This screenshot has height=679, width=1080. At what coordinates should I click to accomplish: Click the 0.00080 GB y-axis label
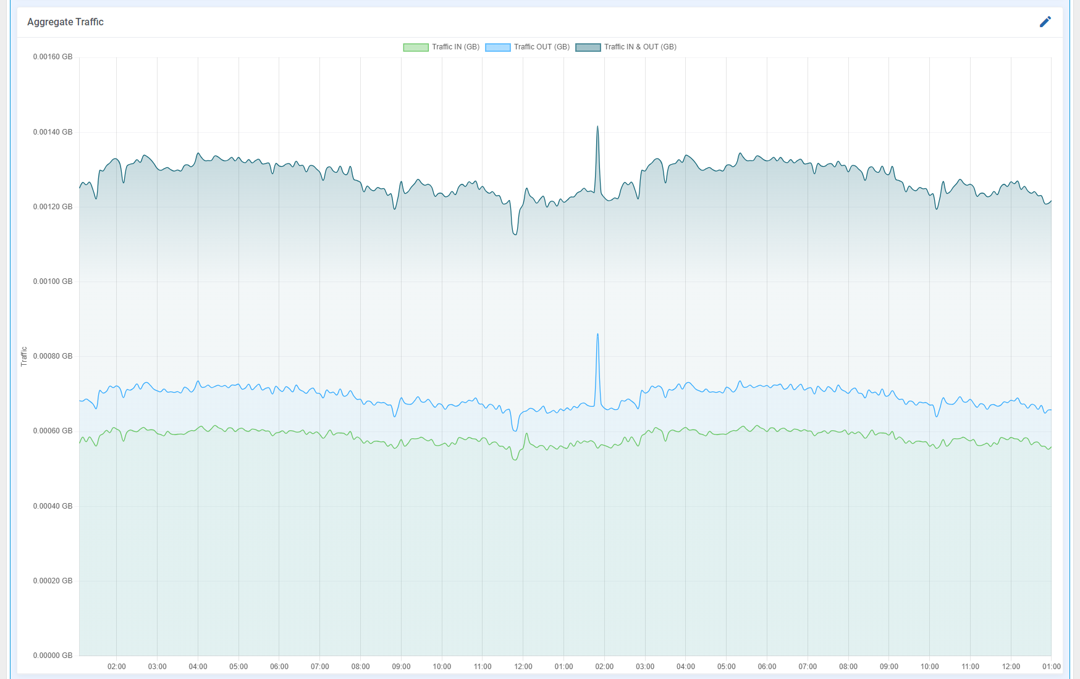click(x=53, y=356)
